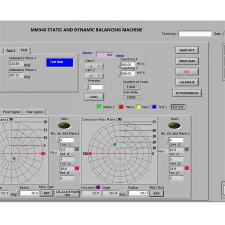This screenshot has height=225, width=225.
Task: Click Sensitivity 1 value 800.00 field
Action: tap(128, 65)
